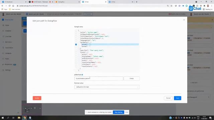Open the Windows Start menu
Viewport: 214px width, 120px height.
click(3, 118)
